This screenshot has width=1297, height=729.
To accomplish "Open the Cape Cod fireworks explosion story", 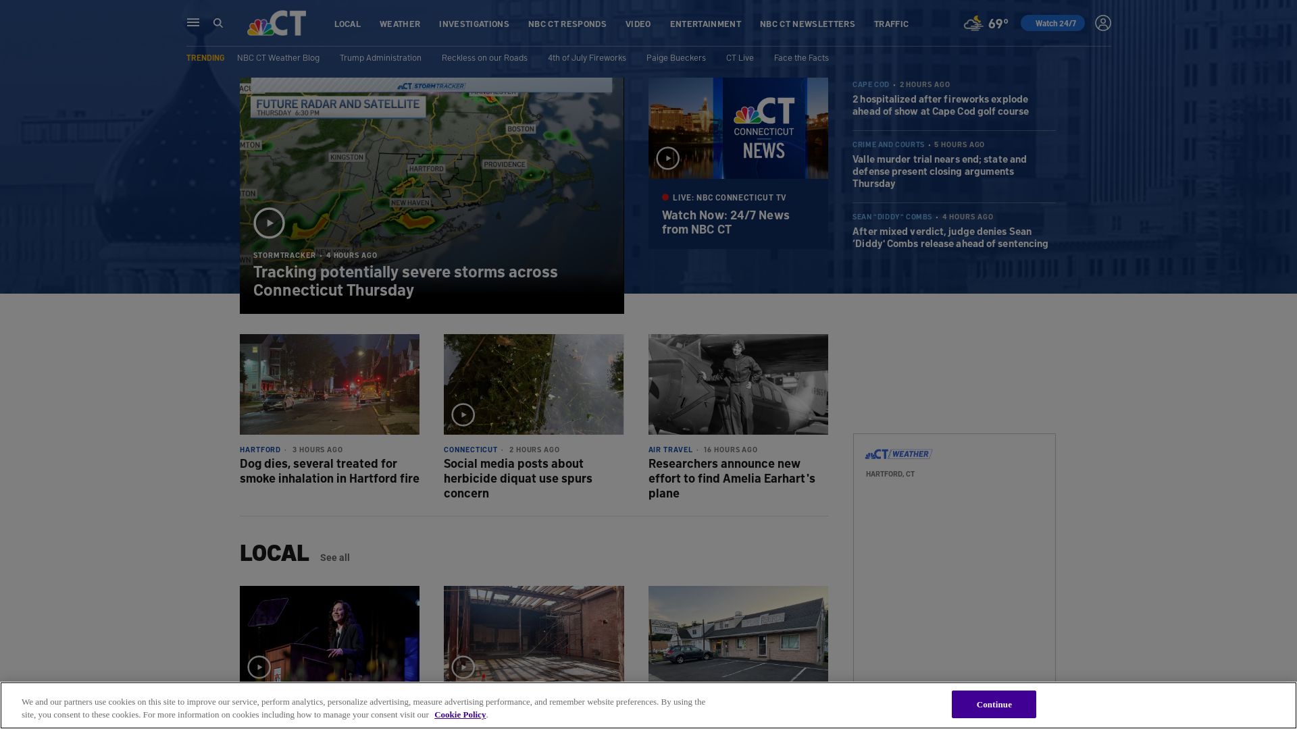I will pyautogui.click(x=940, y=105).
